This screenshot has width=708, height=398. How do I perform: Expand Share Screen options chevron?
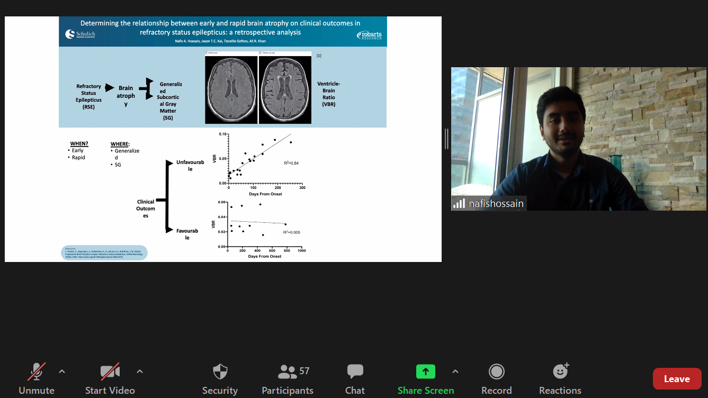tap(455, 372)
